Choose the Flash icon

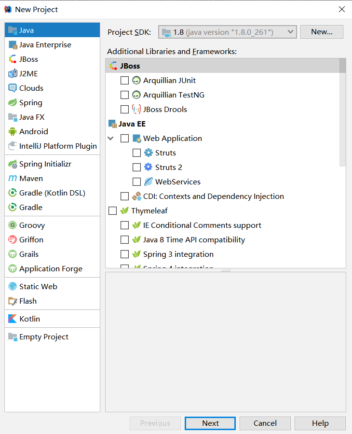click(x=13, y=301)
